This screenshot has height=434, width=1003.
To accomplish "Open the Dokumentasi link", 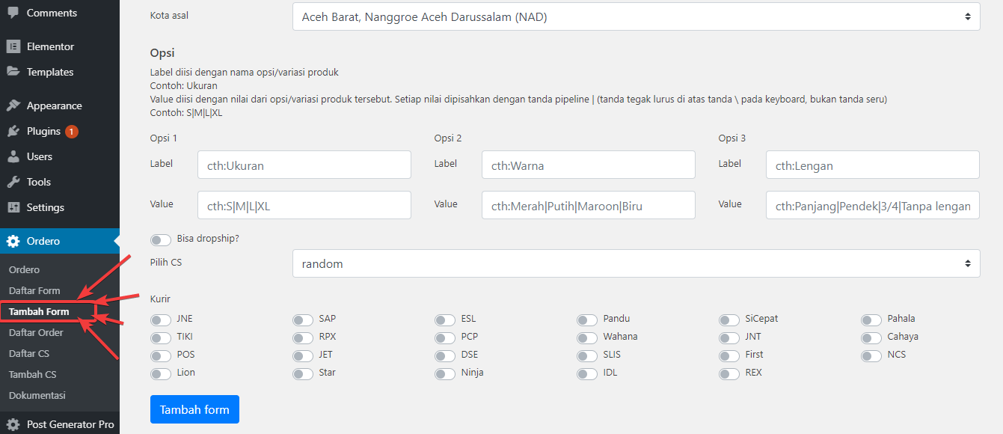I will [x=37, y=395].
